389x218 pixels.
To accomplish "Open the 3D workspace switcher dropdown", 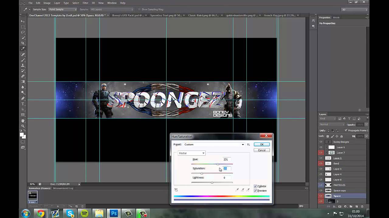I will coord(355,9).
